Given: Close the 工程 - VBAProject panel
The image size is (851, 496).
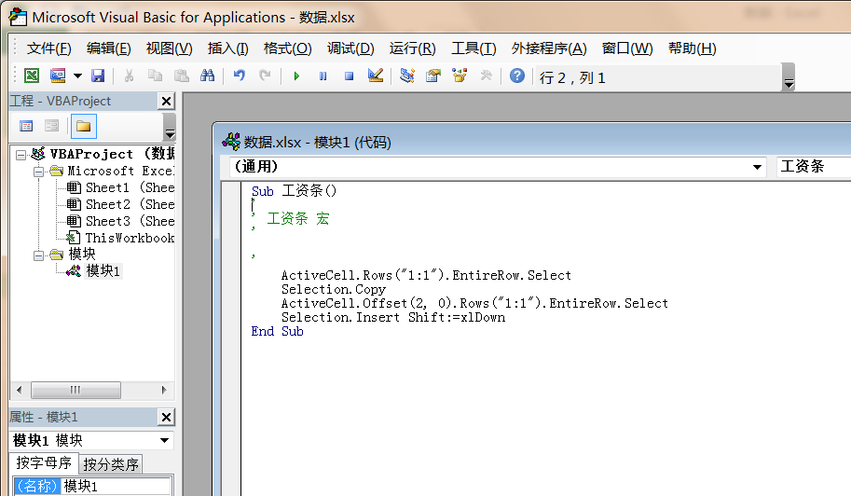Looking at the screenshot, I should [x=166, y=101].
